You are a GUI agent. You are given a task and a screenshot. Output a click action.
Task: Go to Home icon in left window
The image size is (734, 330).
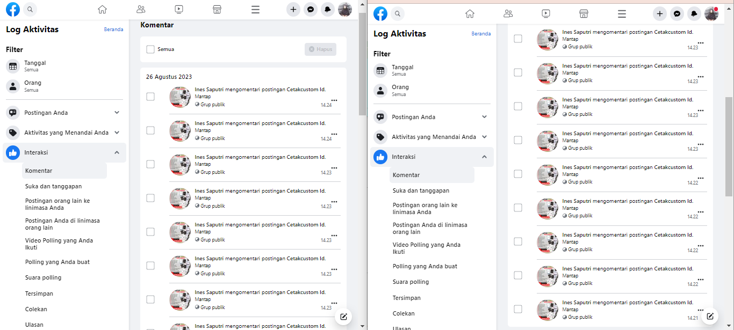coord(102,9)
